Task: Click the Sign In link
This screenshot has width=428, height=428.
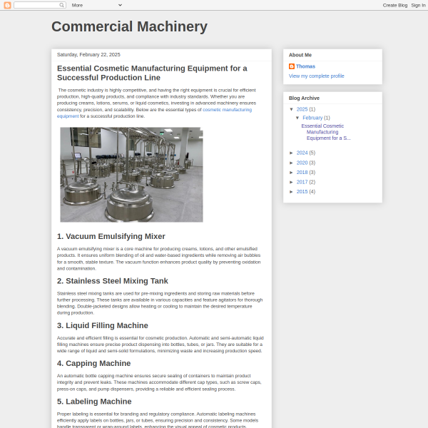Action: point(418,5)
